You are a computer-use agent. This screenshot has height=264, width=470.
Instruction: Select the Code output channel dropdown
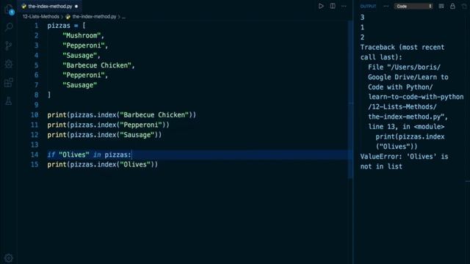click(x=413, y=6)
